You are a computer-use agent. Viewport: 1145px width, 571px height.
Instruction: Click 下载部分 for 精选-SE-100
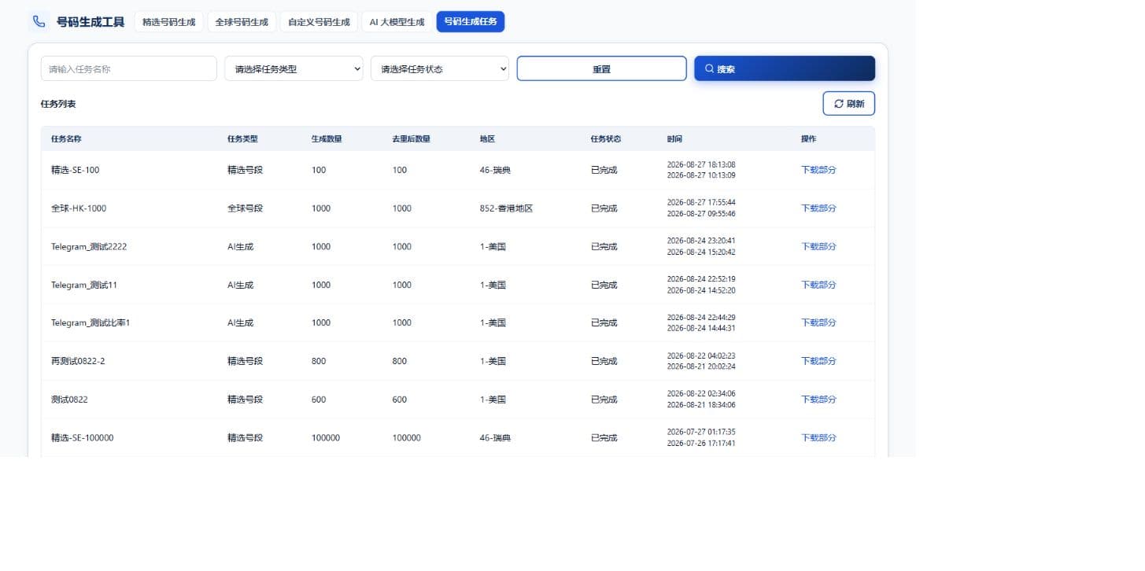click(x=818, y=170)
